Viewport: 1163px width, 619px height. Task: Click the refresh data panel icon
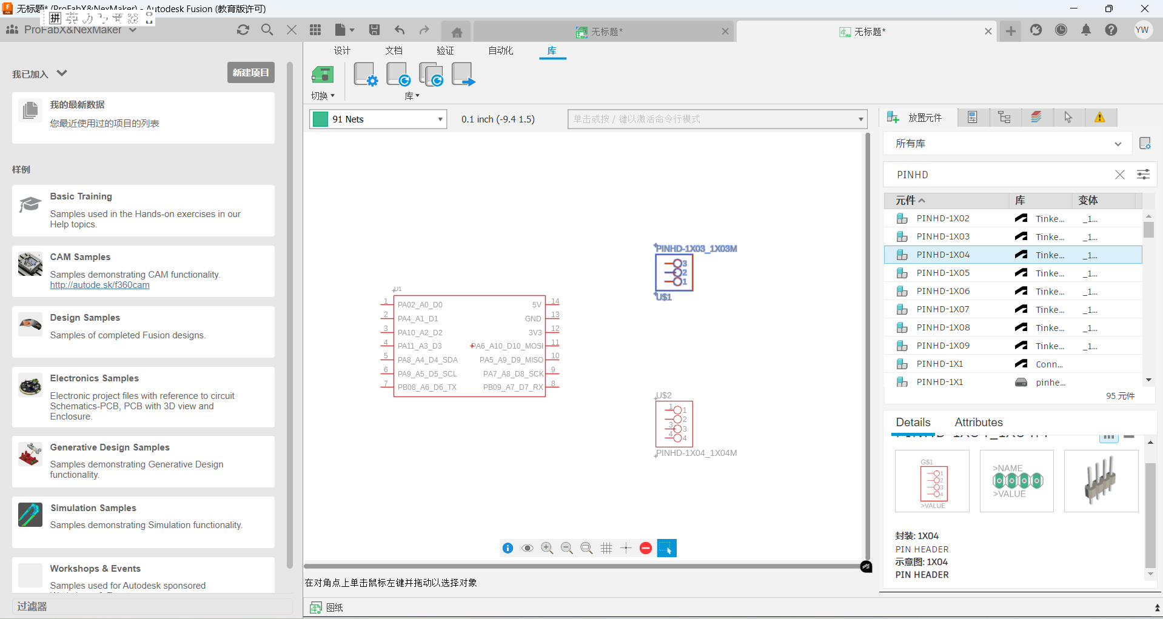243,30
